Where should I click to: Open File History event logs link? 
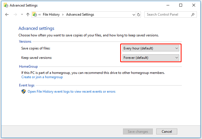pos(72,92)
